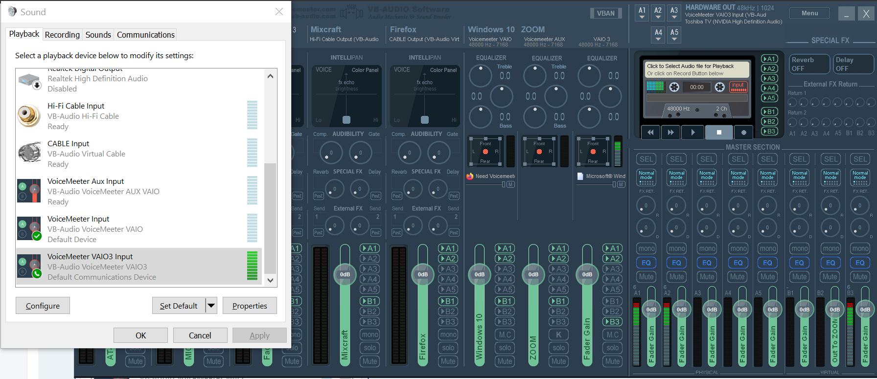
Task: Change master bus A2 Normal mode
Action: (677, 178)
